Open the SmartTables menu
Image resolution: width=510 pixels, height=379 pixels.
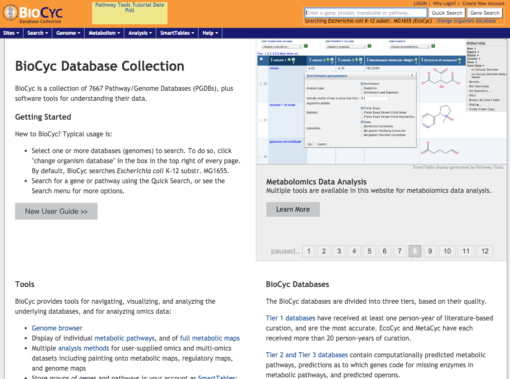177,33
